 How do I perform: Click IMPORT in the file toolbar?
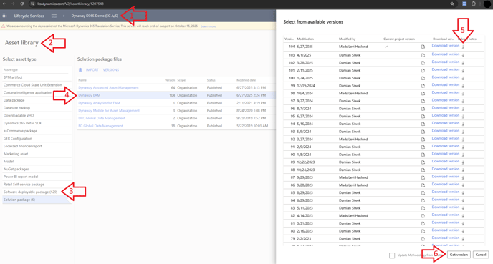click(x=92, y=69)
